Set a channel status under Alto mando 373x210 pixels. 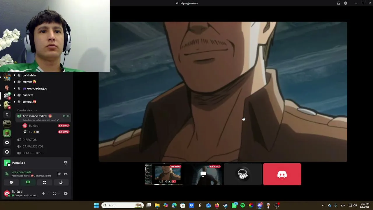click(x=41, y=120)
